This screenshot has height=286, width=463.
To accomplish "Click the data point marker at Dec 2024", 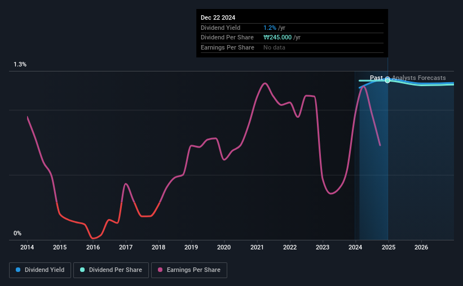I will (387, 80).
